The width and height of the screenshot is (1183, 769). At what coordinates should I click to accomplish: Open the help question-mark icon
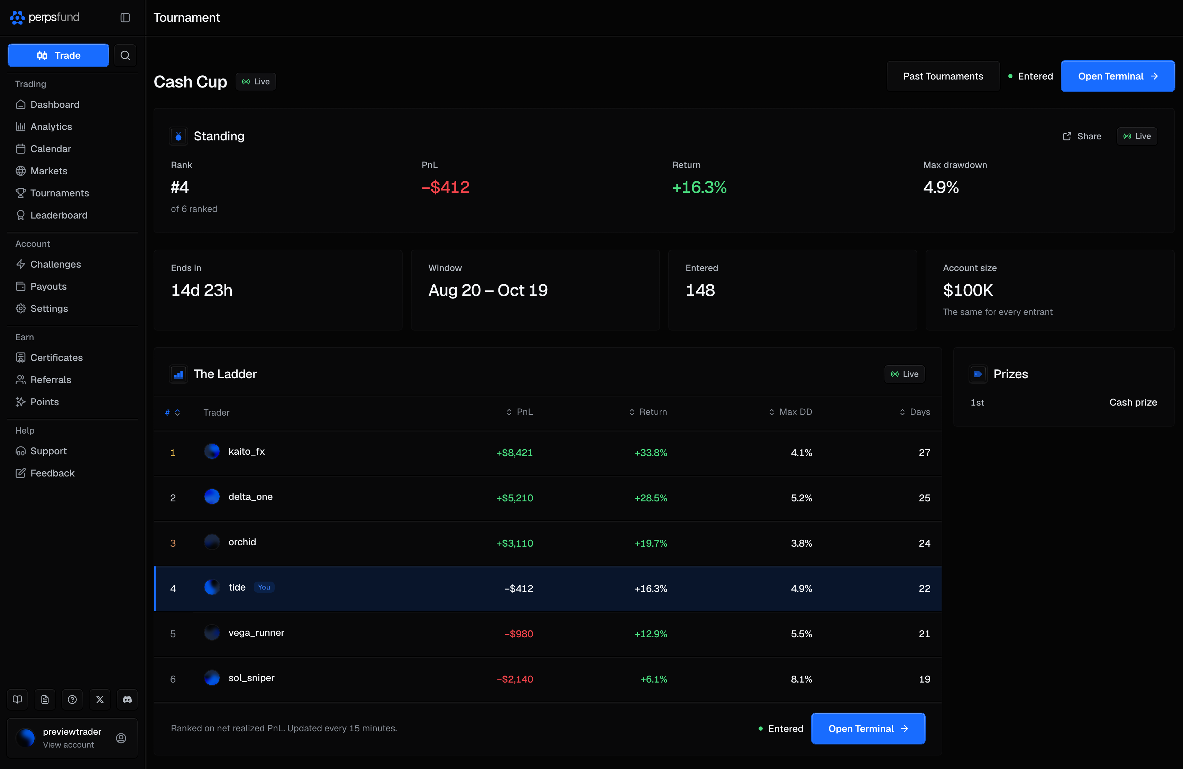tap(72, 699)
